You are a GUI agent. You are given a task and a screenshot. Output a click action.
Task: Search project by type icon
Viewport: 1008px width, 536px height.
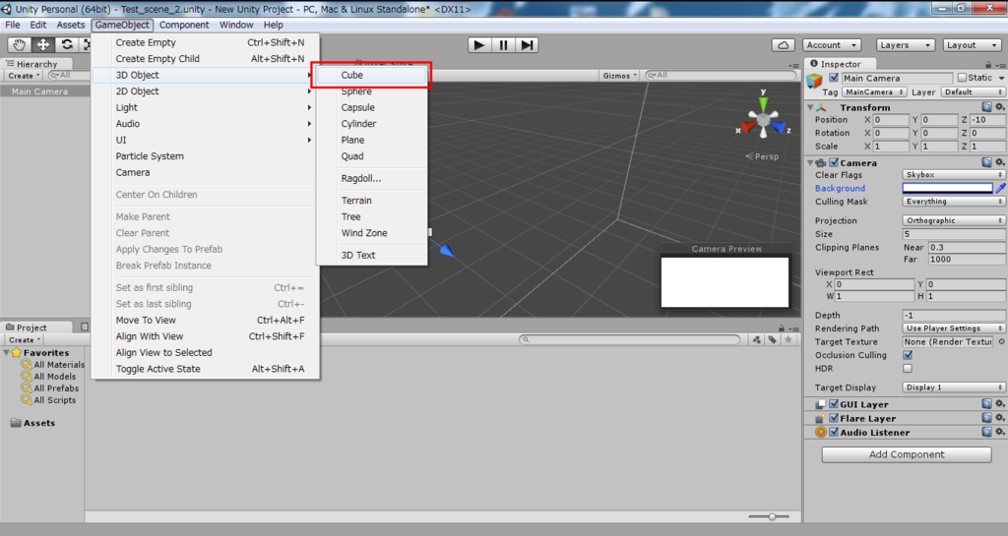[x=757, y=339]
